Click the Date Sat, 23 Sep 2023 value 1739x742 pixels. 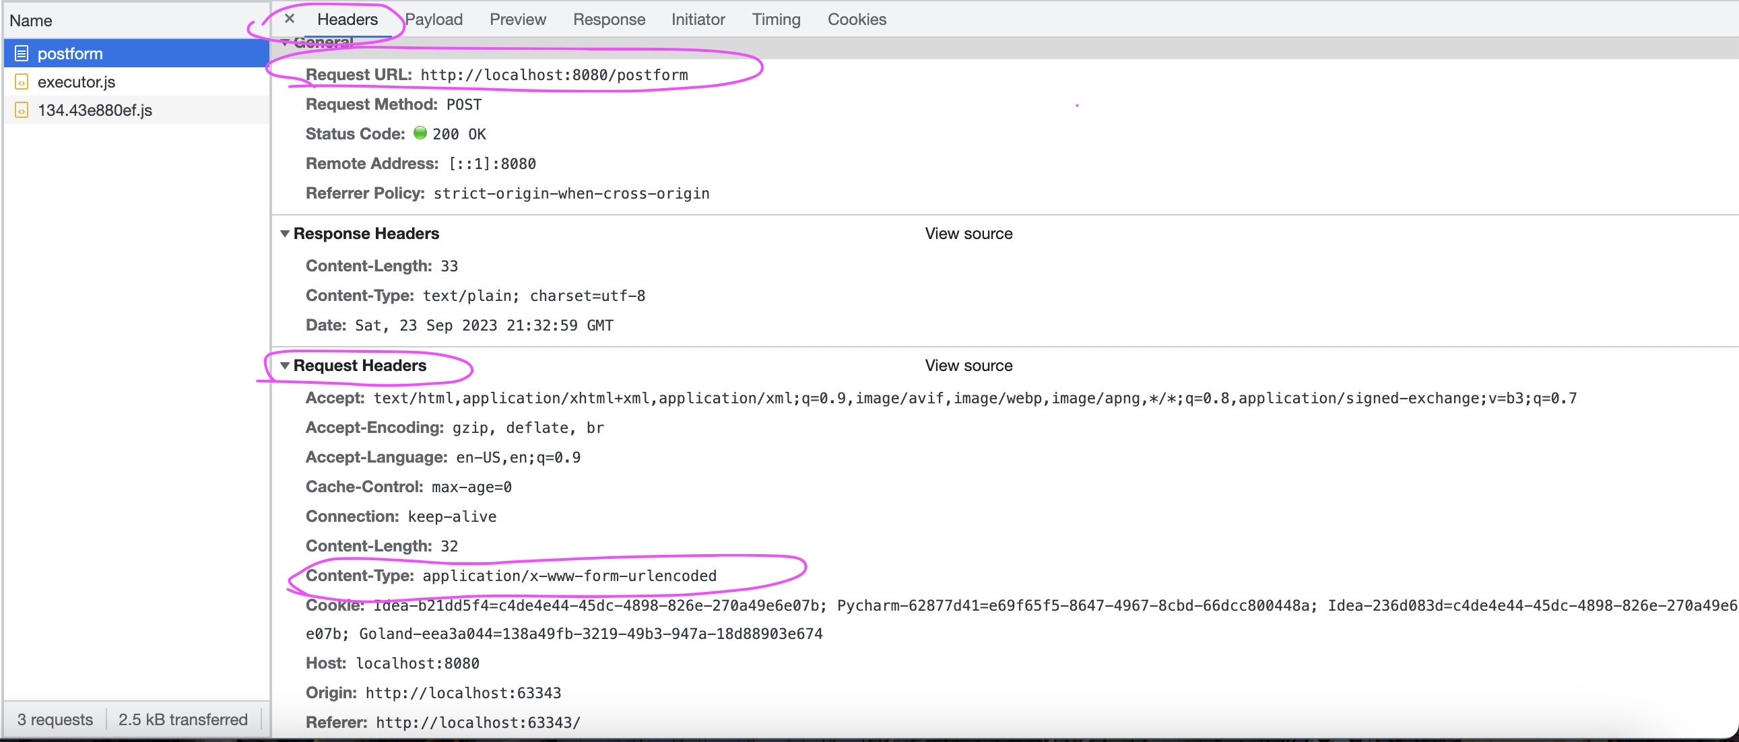click(484, 325)
